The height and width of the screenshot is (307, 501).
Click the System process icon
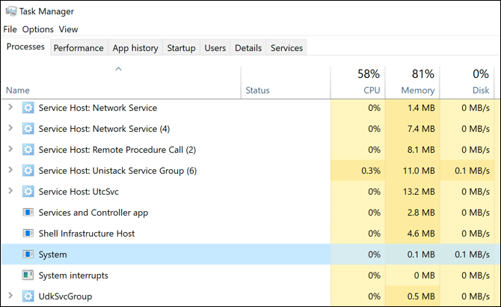click(28, 255)
